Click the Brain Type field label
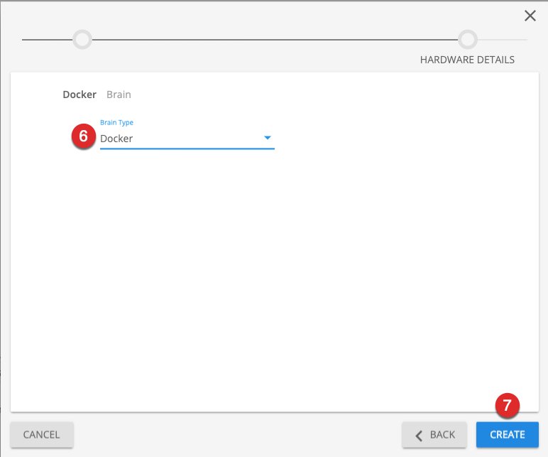 [116, 122]
